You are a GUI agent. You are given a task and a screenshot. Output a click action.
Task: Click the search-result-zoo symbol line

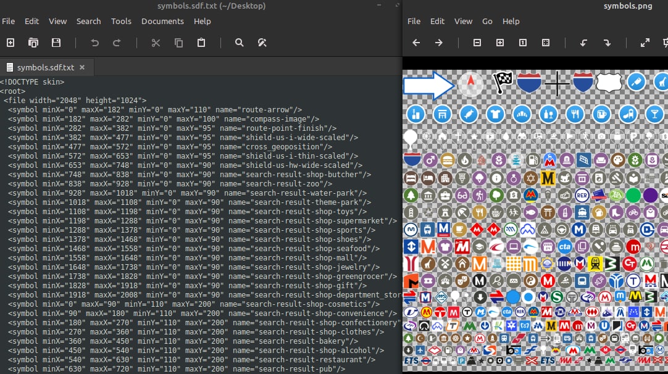170,184
